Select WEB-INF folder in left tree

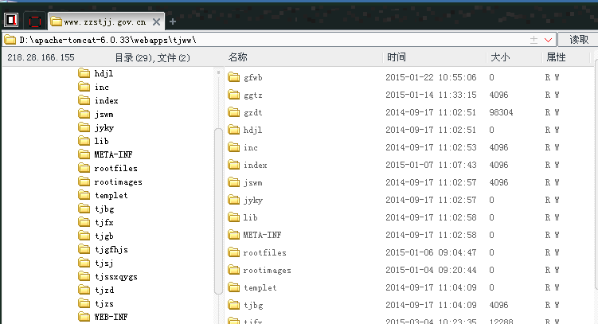(103, 316)
